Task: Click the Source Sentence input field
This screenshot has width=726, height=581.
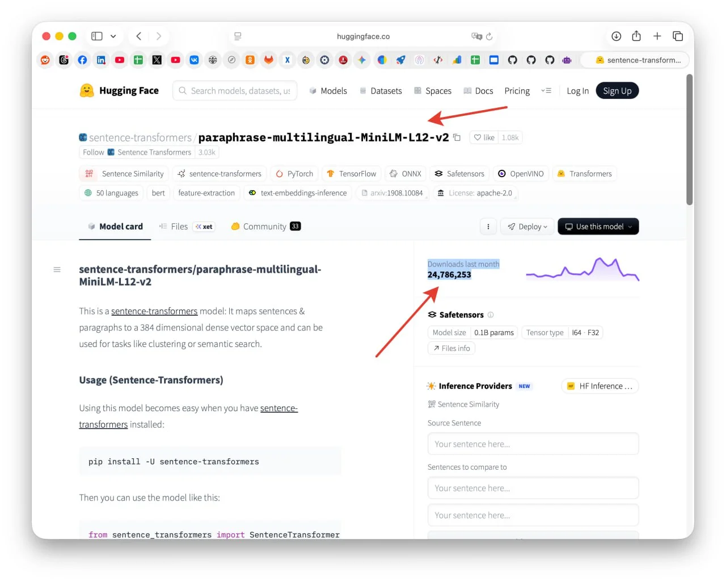Action: click(533, 444)
